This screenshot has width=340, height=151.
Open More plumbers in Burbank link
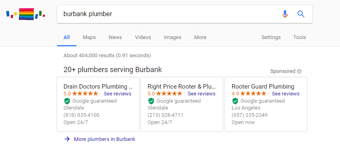click(x=105, y=139)
